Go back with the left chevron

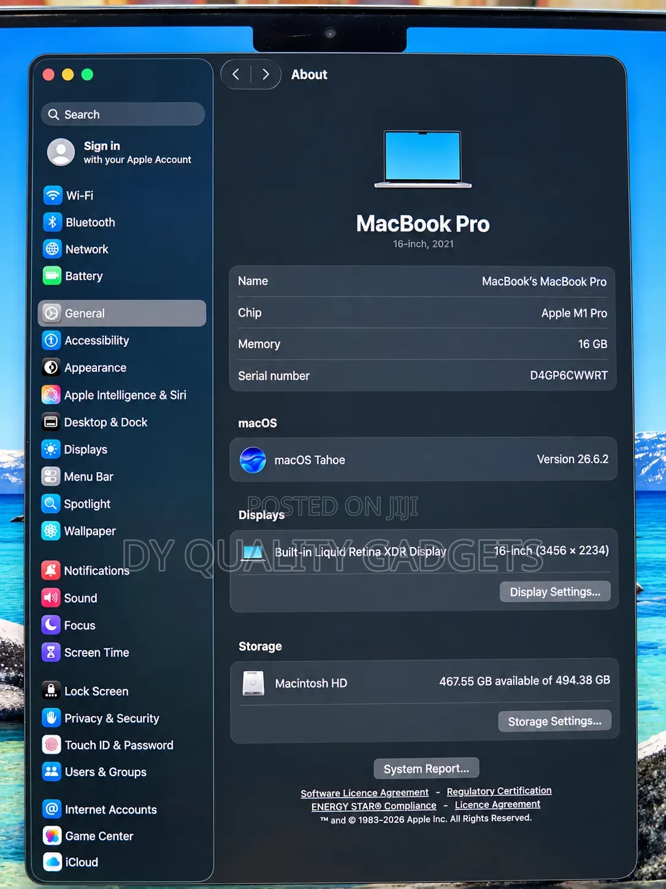click(x=236, y=74)
